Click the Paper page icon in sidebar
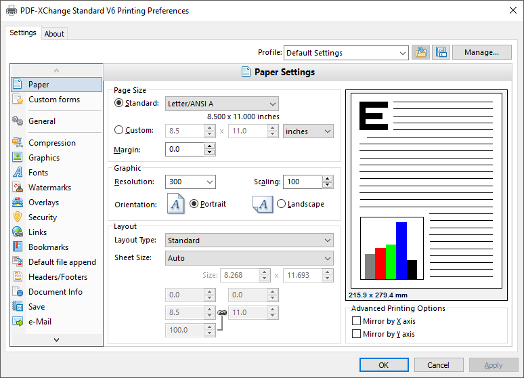Image resolution: width=524 pixels, height=378 pixels. [x=18, y=84]
